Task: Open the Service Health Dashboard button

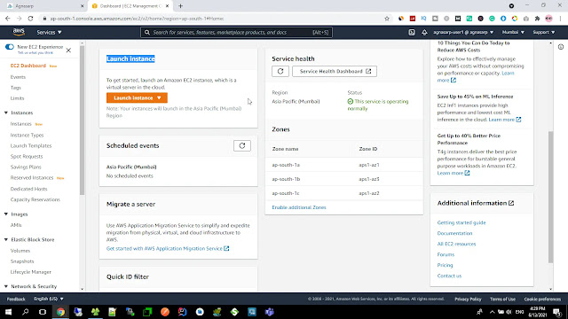Action: [335, 71]
